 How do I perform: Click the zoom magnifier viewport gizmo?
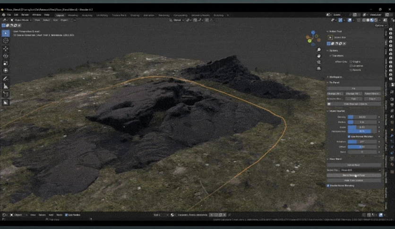[x=318, y=50]
